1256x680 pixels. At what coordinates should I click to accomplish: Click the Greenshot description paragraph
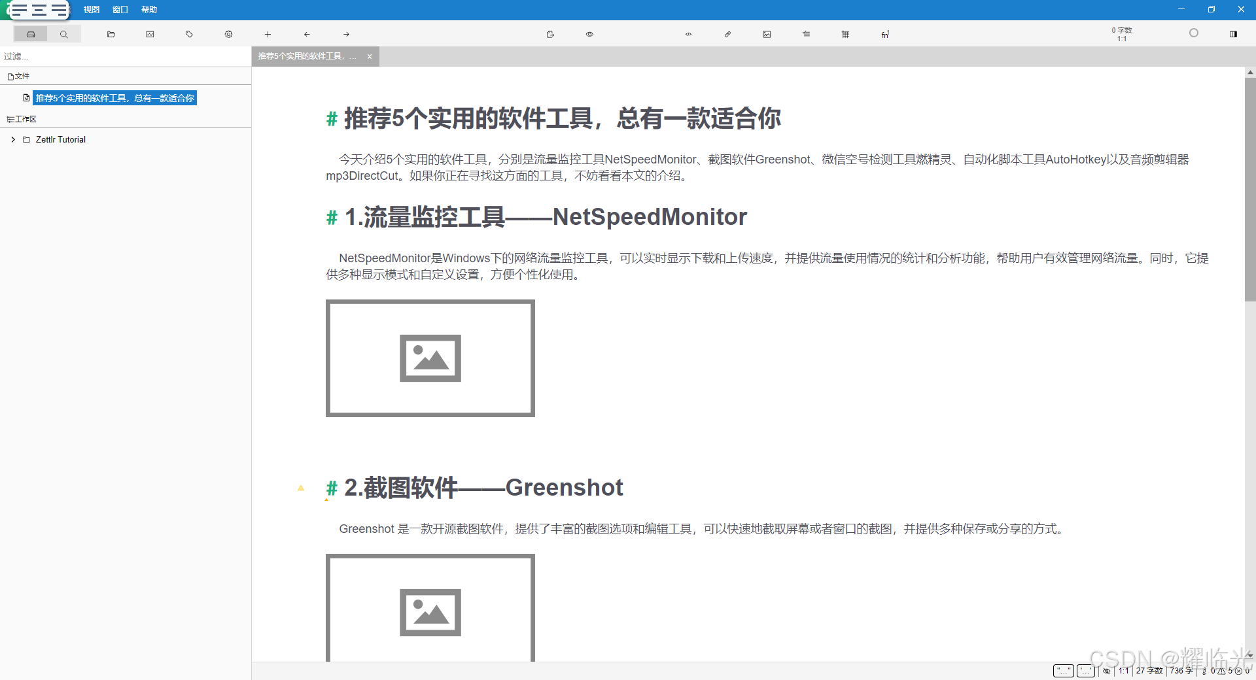tap(703, 529)
